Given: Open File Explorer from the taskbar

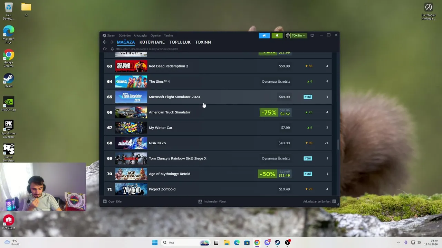Looking at the screenshot, I should pyautogui.click(x=227, y=242).
